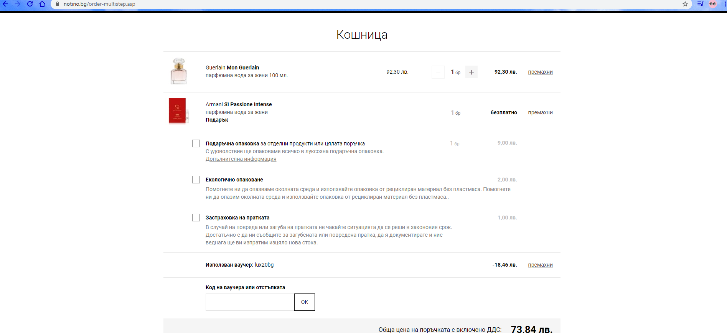Screen dimensions: 727x333
Task: Click the browser forward arrow
Action: (18, 4)
